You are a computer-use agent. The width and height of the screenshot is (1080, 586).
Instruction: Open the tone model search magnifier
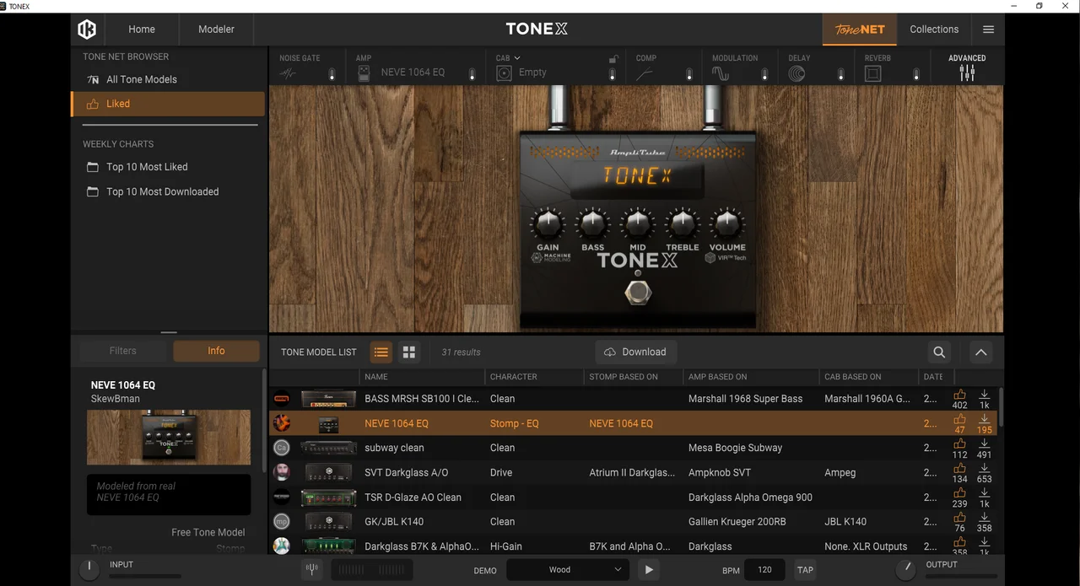(x=939, y=352)
